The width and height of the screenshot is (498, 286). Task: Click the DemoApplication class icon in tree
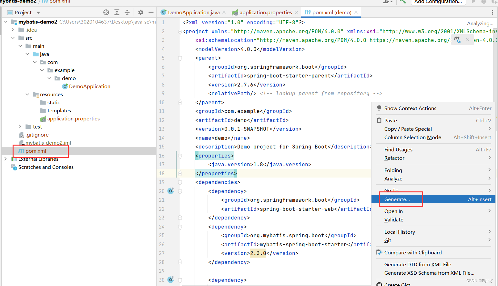[65, 86]
